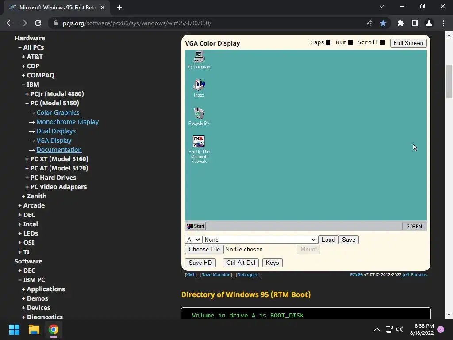Click page vertical scrollbar thumb
This screenshot has width=453, height=340.
click(x=449, y=81)
